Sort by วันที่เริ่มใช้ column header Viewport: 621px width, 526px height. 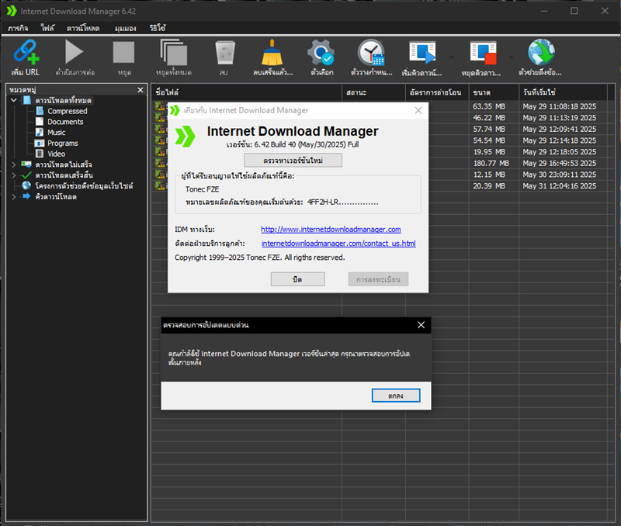coord(563,92)
